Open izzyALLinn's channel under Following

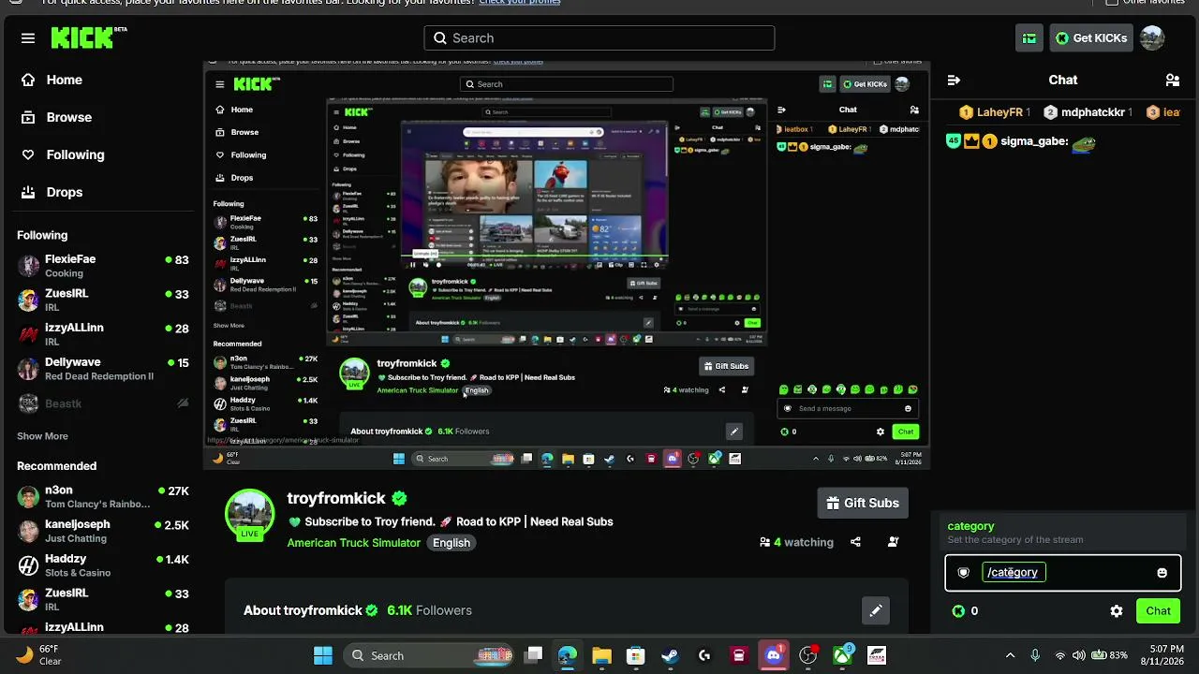point(103,334)
